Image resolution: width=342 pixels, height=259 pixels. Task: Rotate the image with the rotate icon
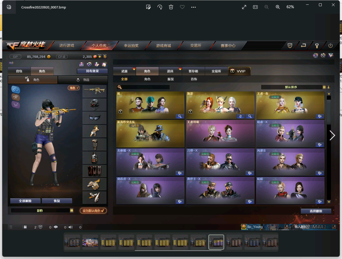pos(160,7)
